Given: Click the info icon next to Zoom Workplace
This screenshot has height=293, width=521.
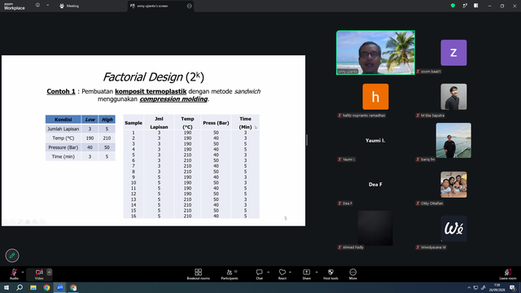Looking at the screenshot, I should pos(37,5).
